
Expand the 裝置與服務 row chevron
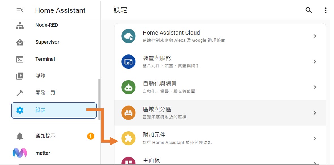[x=315, y=62]
